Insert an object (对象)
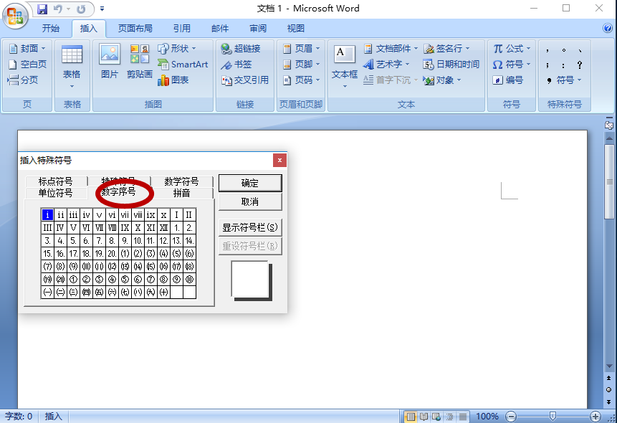The height and width of the screenshot is (423, 617). 441,80
